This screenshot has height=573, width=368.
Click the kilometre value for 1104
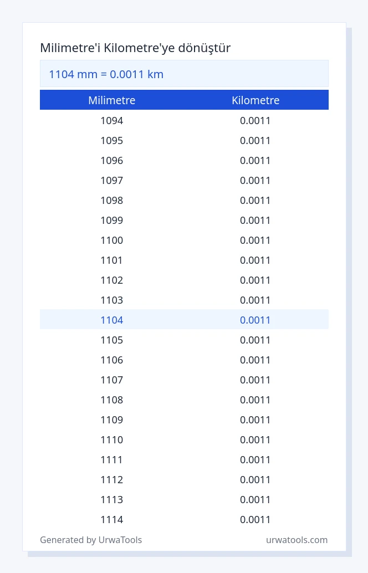click(255, 320)
